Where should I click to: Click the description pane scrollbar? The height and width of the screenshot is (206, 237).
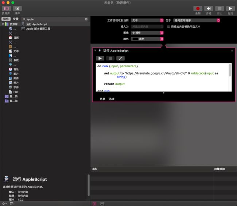click(89, 185)
